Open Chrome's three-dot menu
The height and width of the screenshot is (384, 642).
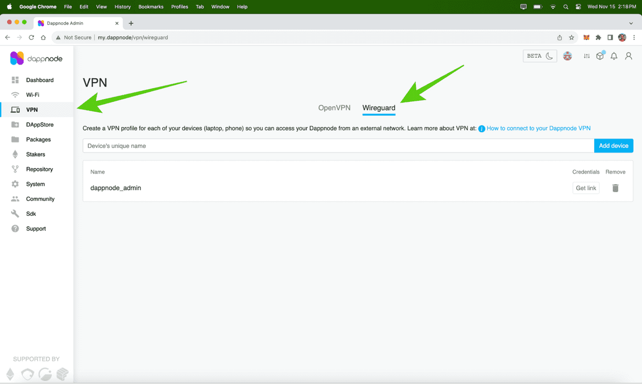coord(634,37)
